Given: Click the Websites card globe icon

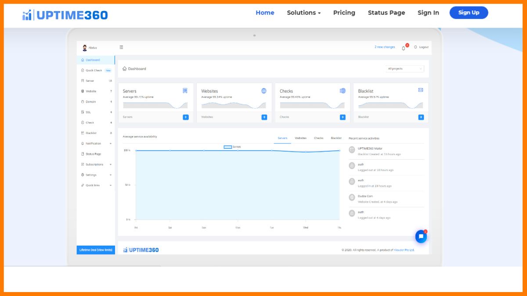Looking at the screenshot, I should pyautogui.click(x=264, y=91).
